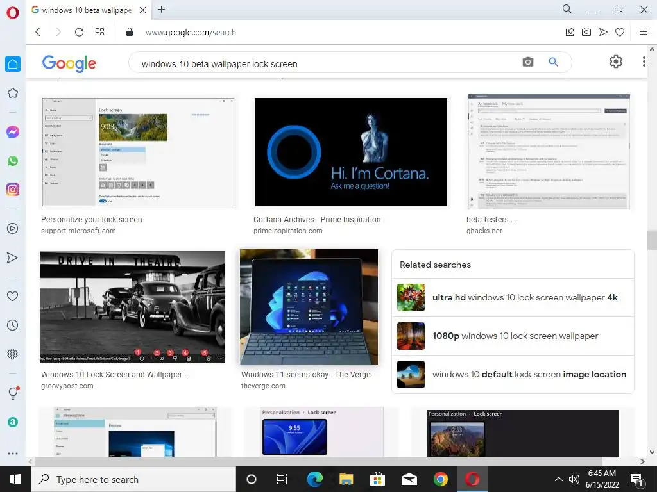The height and width of the screenshot is (492, 657).
Task: Open the lightbulb tips icon in sidebar
Action: [x=13, y=393]
